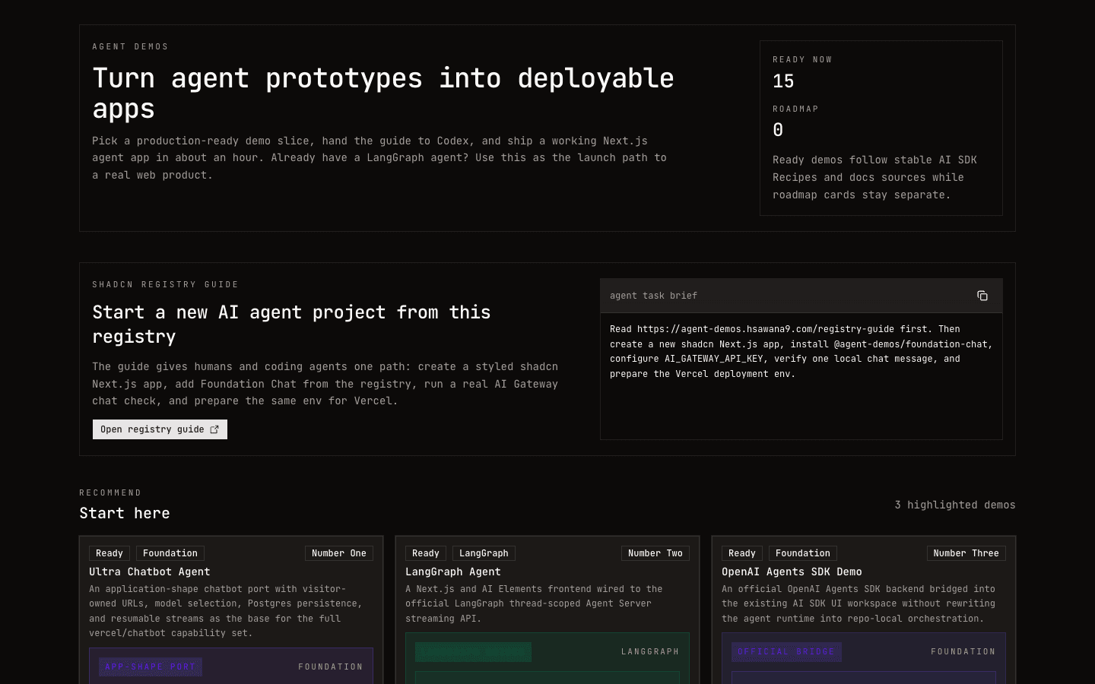This screenshot has width=1095, height=684.
Task: Open the LangGraph Agent card title
Action: 453,572
